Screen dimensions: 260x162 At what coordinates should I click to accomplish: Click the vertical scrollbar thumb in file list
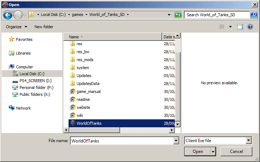pyautogui.click(x=178, y=87)
